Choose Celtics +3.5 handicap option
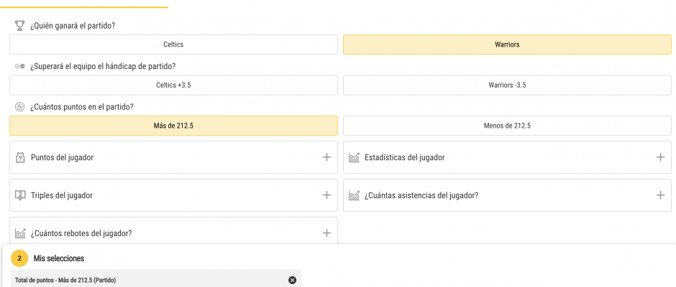Viewport: 676px width, 287px height. [173, 85]
